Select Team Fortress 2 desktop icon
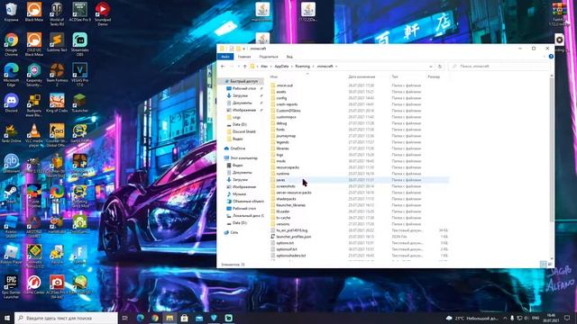Image resolution: width=577 pixels, height=324 pixels. (57, 75)
